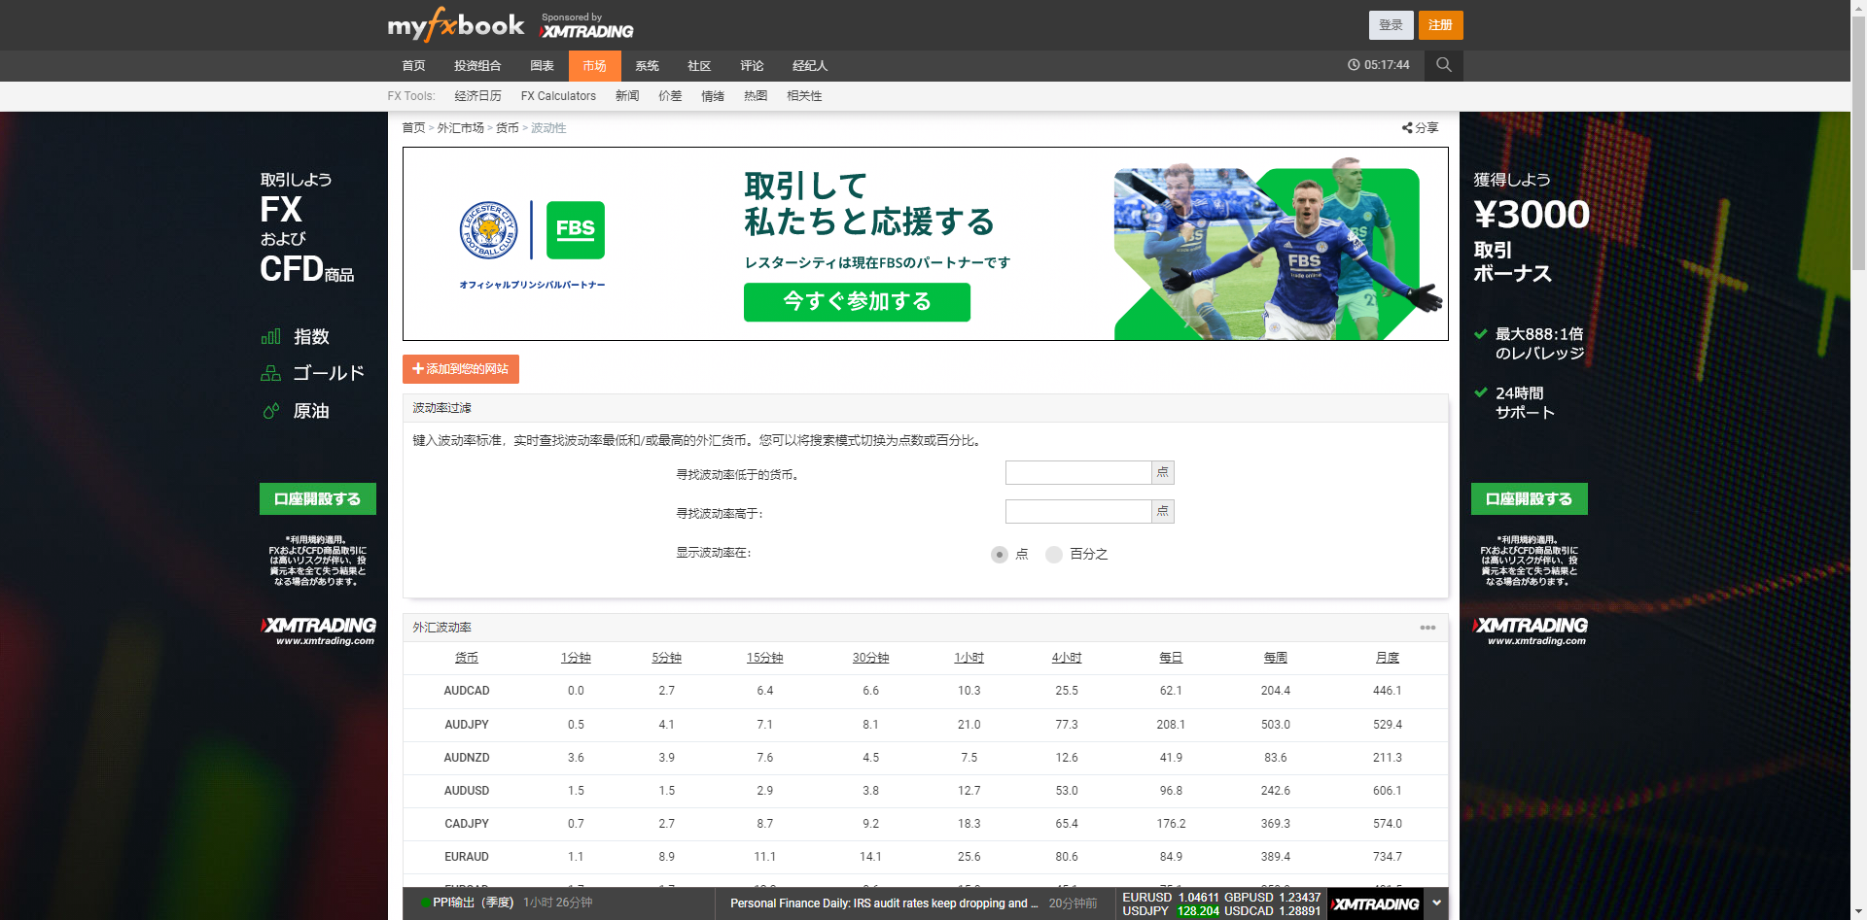Click the AUDCAD currency row label
The image size is (1867, 920).
[x=467, y=691]
